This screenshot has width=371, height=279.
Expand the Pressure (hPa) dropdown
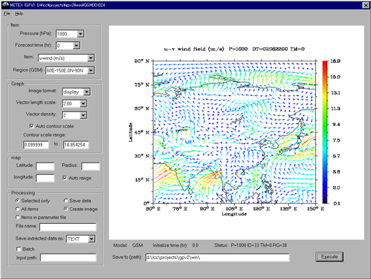(81, 34)
